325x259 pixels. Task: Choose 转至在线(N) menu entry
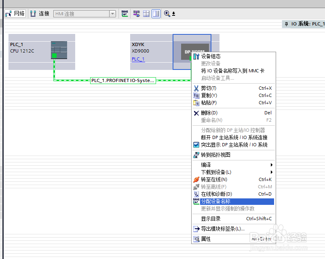(x=233, y=179)
